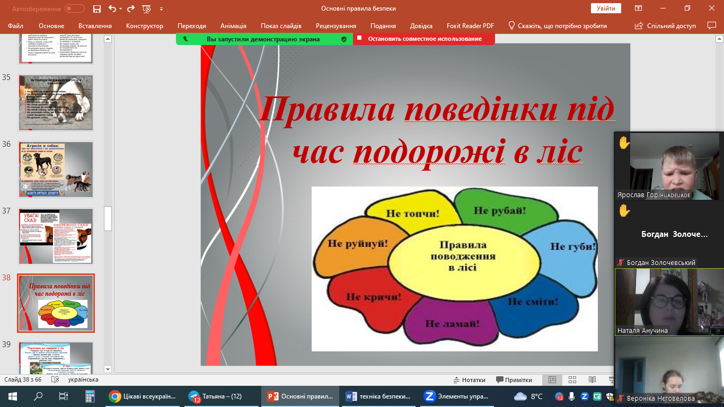Switch to Reading view icon
Viewport: 724px width, 407px height.
point(592,380)
